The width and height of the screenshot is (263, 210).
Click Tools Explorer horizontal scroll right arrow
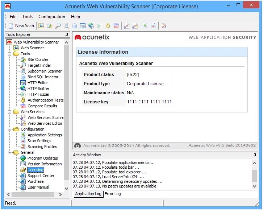pos(60,194)
